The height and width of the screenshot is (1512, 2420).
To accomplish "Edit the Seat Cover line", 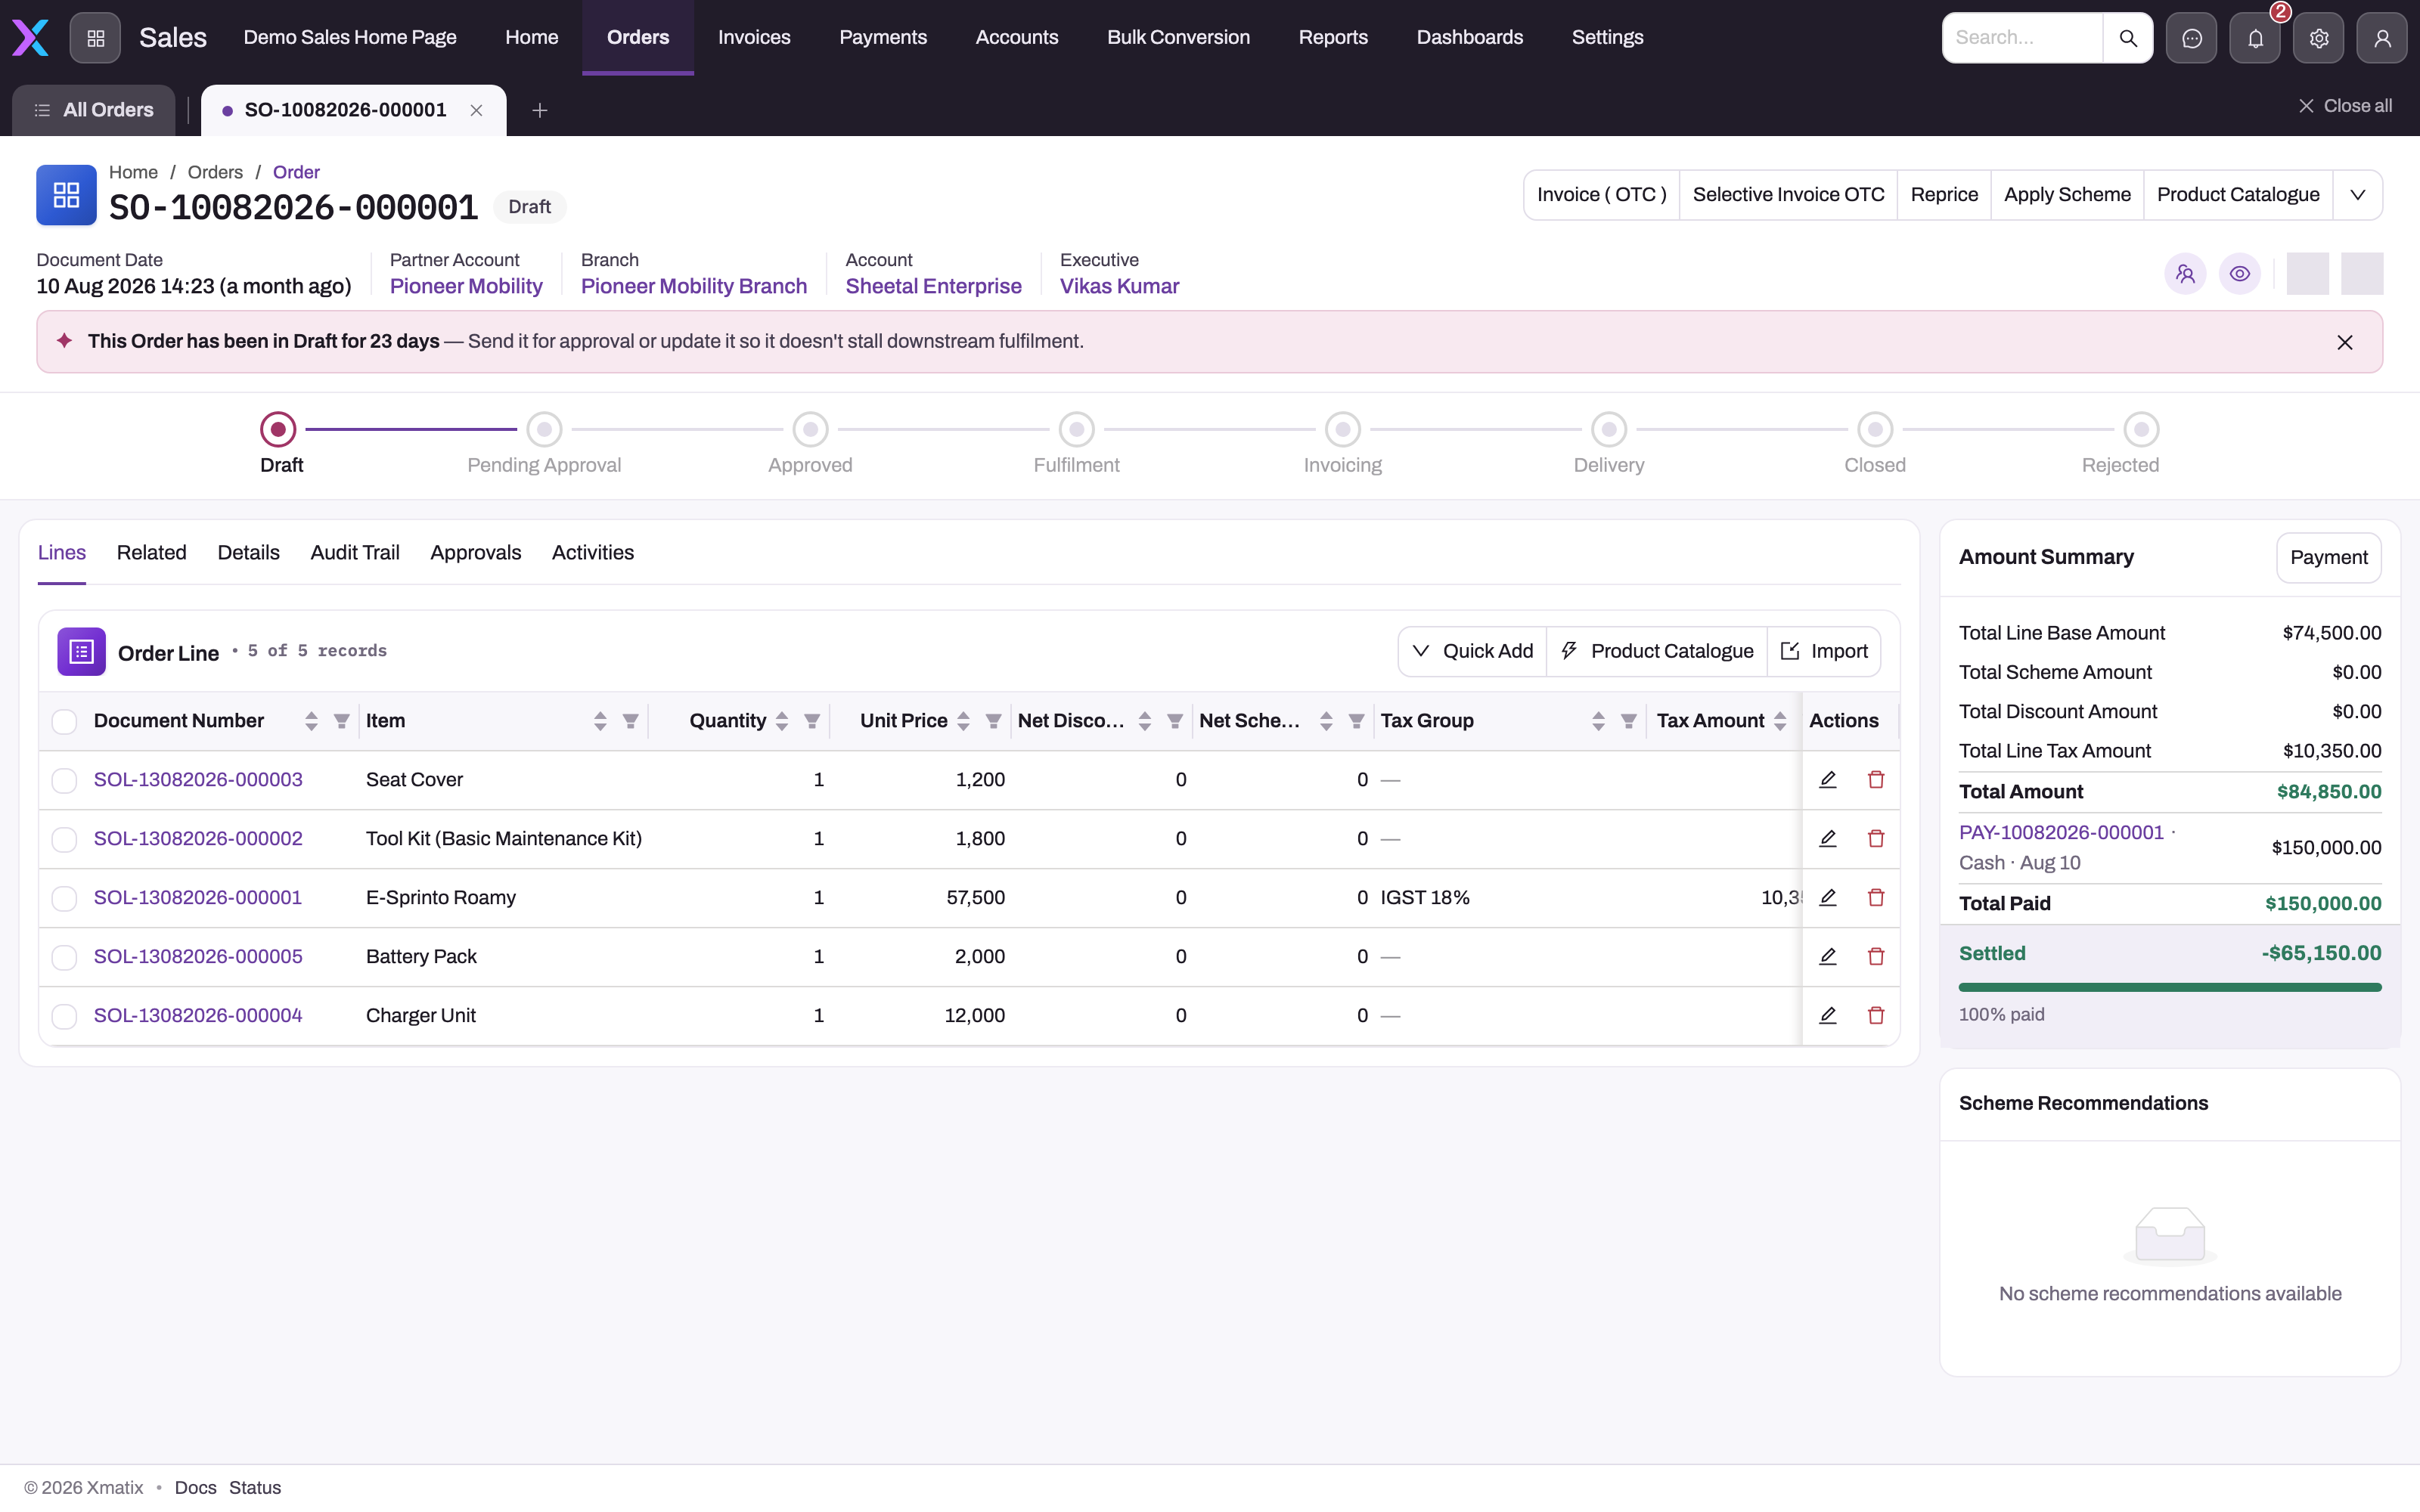I will point(1827,780).
